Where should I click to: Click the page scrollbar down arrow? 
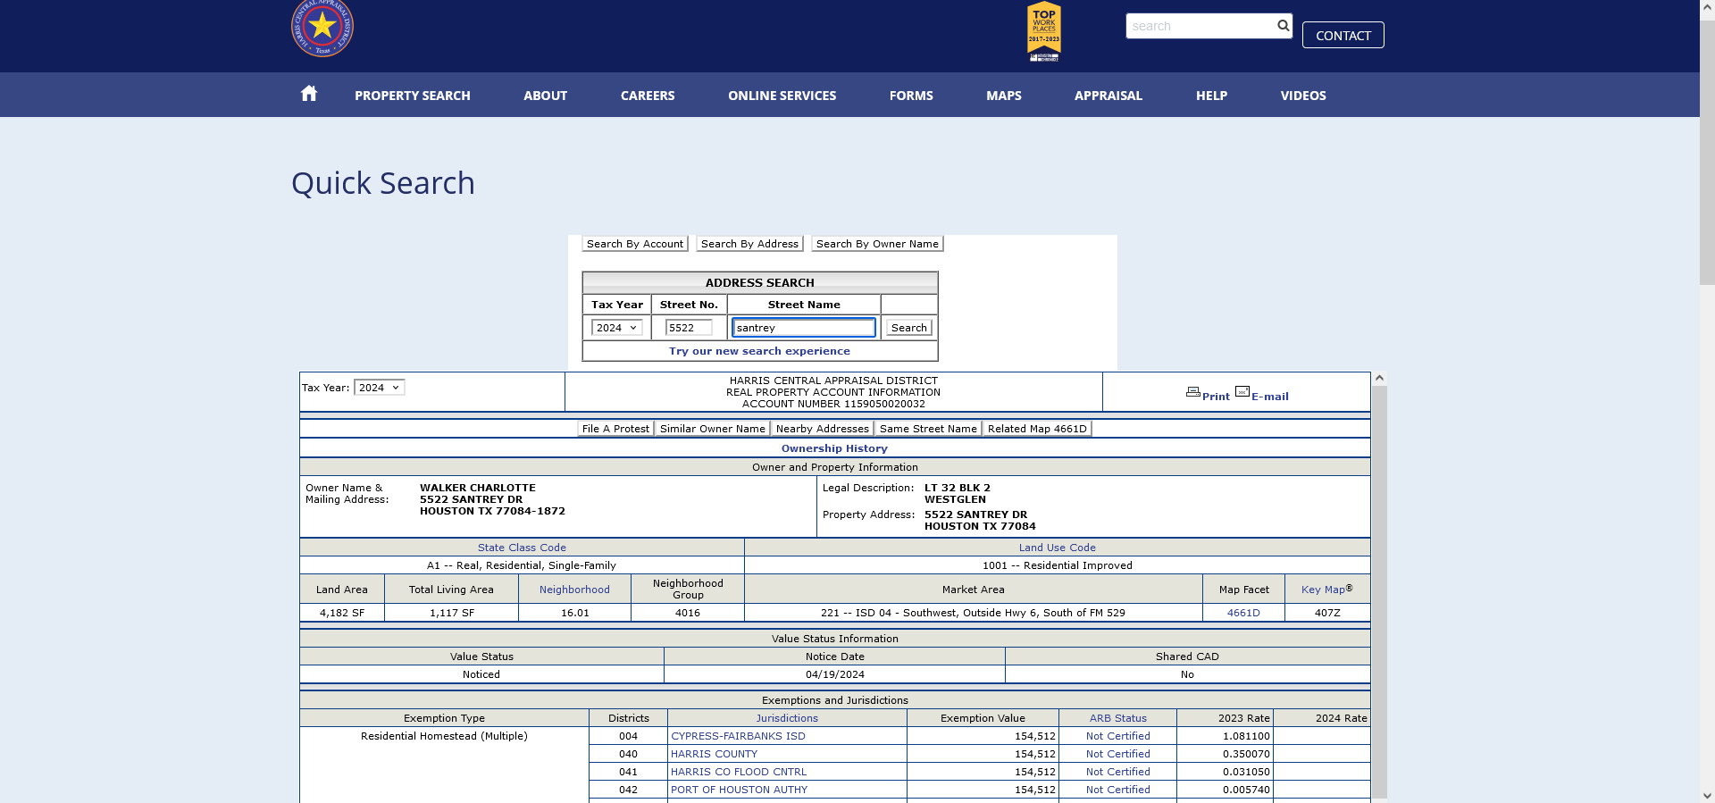(x=1707, y=795)
